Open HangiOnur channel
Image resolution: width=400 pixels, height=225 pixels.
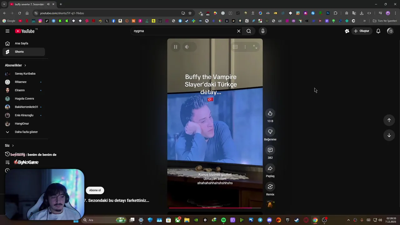tap(24, 124)
